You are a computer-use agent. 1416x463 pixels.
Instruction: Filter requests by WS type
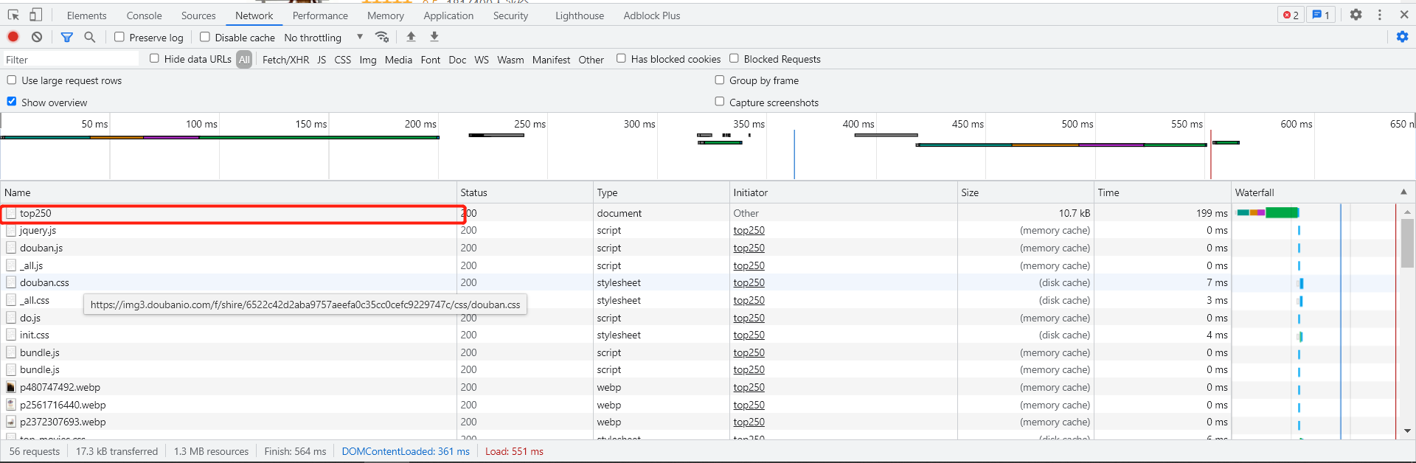point(482,60)
